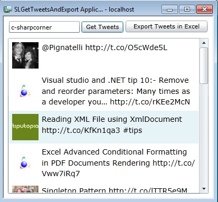Screen dimensions: 218x202
Task: Click avatar photo beside Singleton Pattern tweet
Action: tap(25, 189)
